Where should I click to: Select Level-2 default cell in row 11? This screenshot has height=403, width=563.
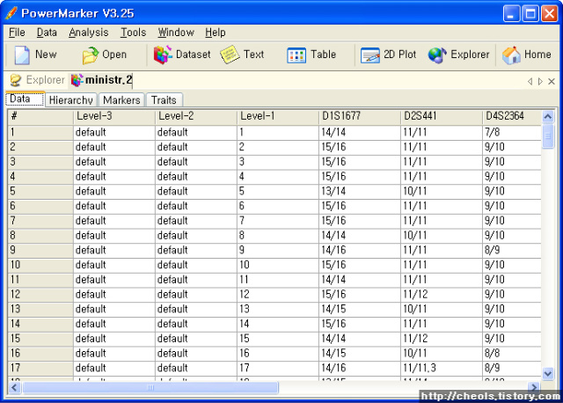point(196,280)
